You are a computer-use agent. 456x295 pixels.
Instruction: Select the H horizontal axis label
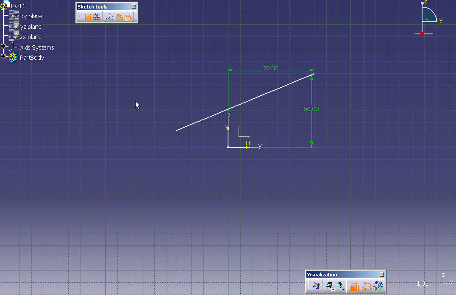tap(248, 143)
